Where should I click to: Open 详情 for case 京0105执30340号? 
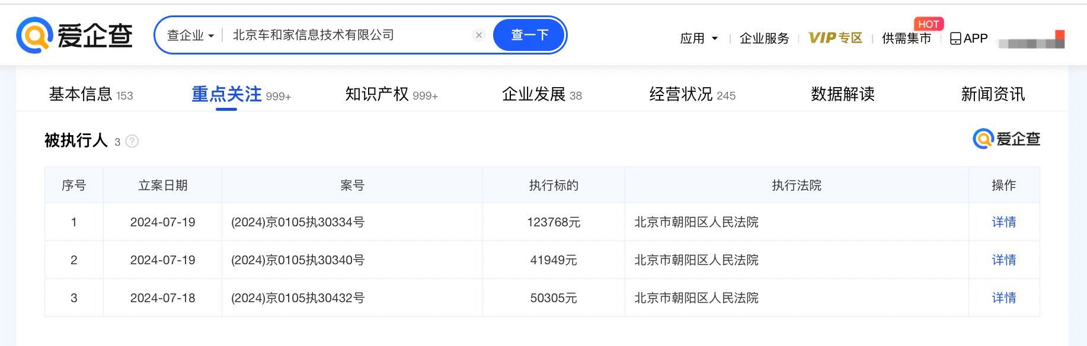pos(1004,260)
